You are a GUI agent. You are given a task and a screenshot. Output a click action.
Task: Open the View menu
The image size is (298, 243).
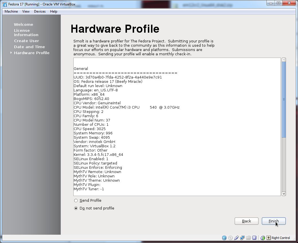click(x=26, y=11)
